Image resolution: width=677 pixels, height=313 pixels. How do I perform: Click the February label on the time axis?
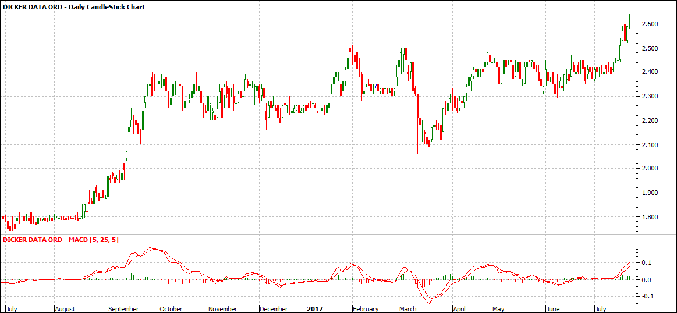coord(366,309)
